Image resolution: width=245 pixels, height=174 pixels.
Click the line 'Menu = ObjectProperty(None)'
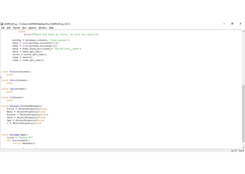point(26,112)
